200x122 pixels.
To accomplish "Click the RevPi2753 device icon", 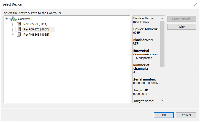I will [19, 24].
